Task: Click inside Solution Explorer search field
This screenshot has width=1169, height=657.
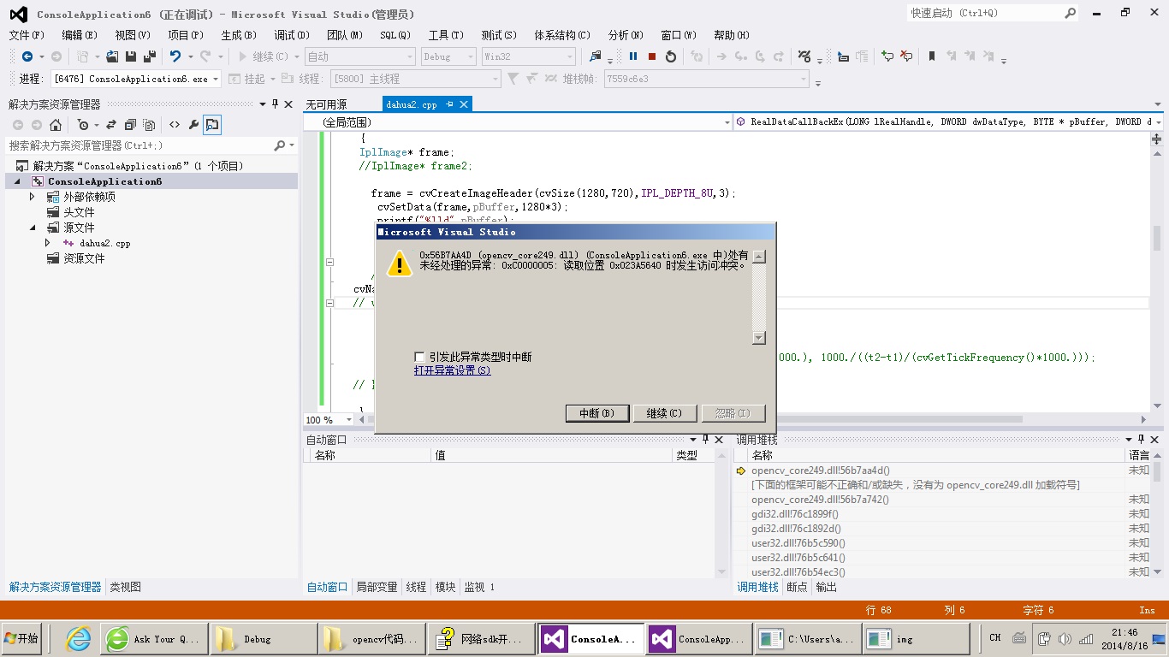Action: coord(139,145)
